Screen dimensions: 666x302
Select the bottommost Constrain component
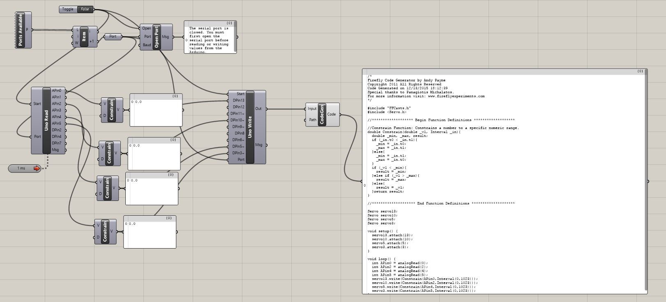tap(105, 232)
